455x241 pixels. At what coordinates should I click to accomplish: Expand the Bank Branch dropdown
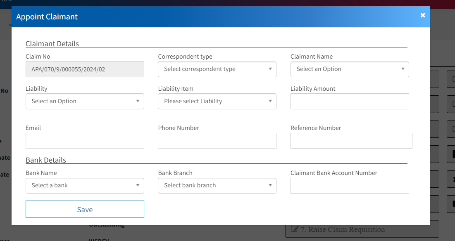tap(217, 186)
